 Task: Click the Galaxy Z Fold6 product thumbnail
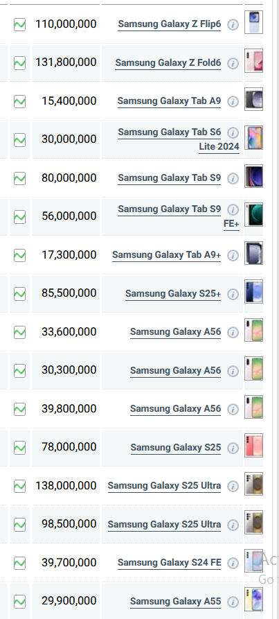point(253,61)
